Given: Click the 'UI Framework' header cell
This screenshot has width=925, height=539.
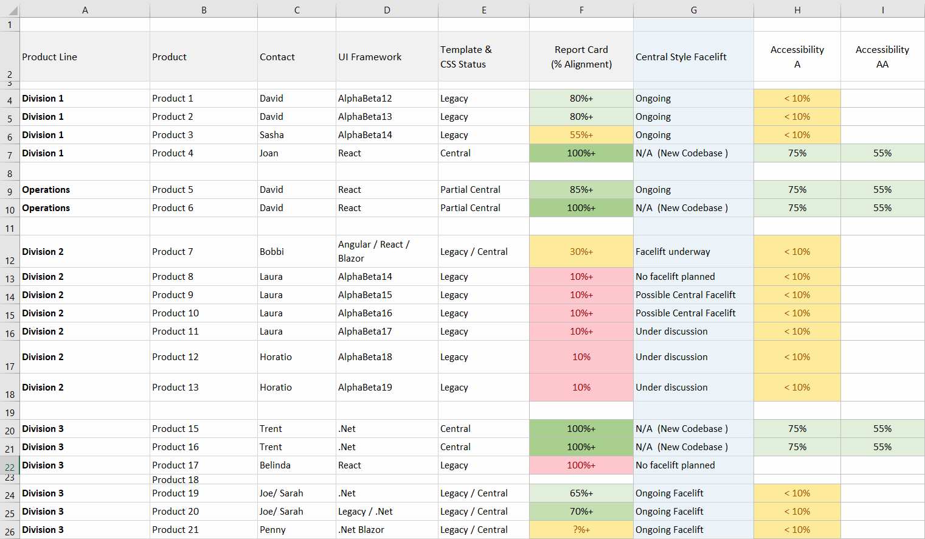Looking at the screenshot, I should coord(387,57).
